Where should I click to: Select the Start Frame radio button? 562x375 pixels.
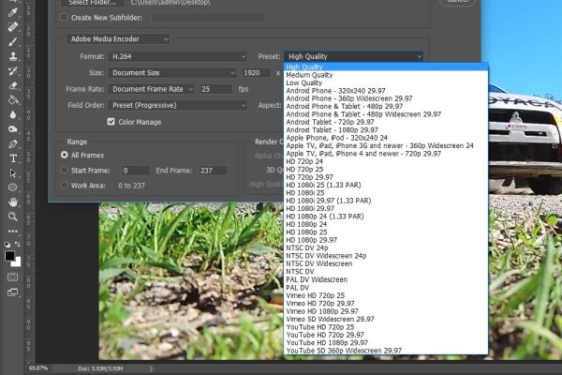coord(64,170)
